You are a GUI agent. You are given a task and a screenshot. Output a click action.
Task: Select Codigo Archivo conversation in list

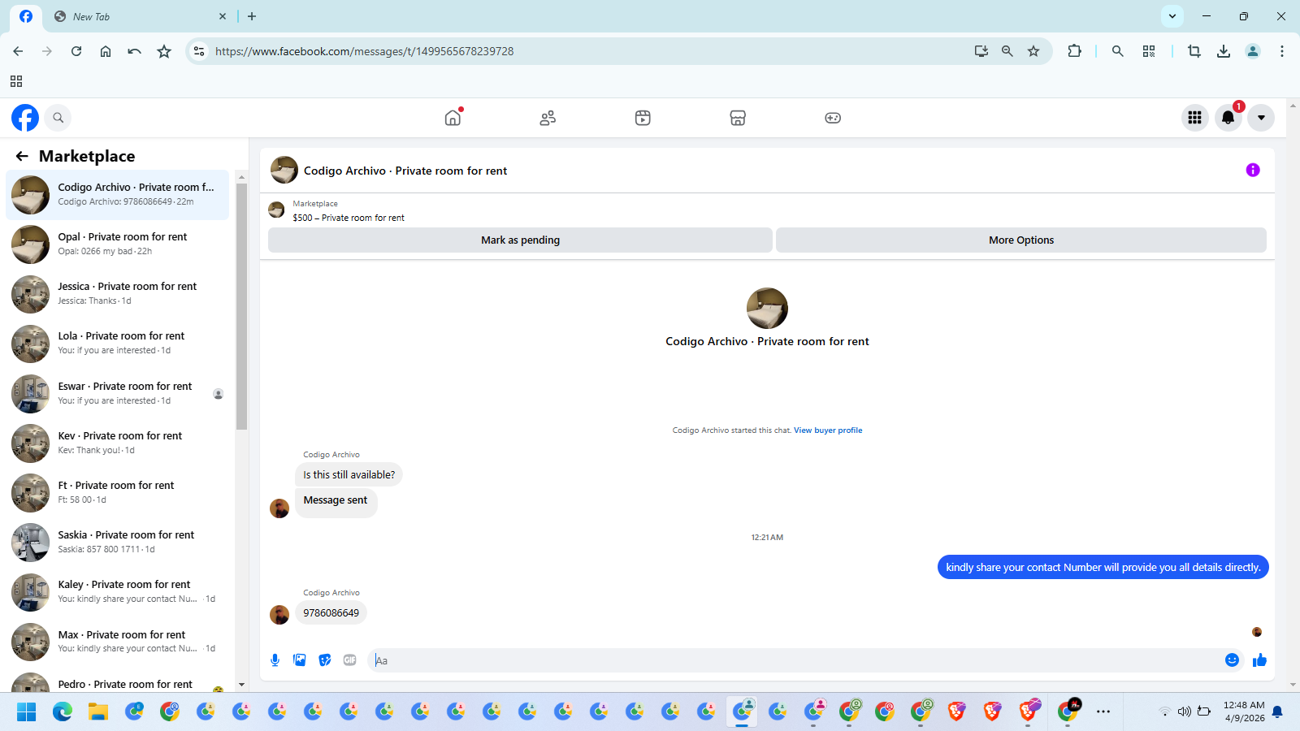118,194
